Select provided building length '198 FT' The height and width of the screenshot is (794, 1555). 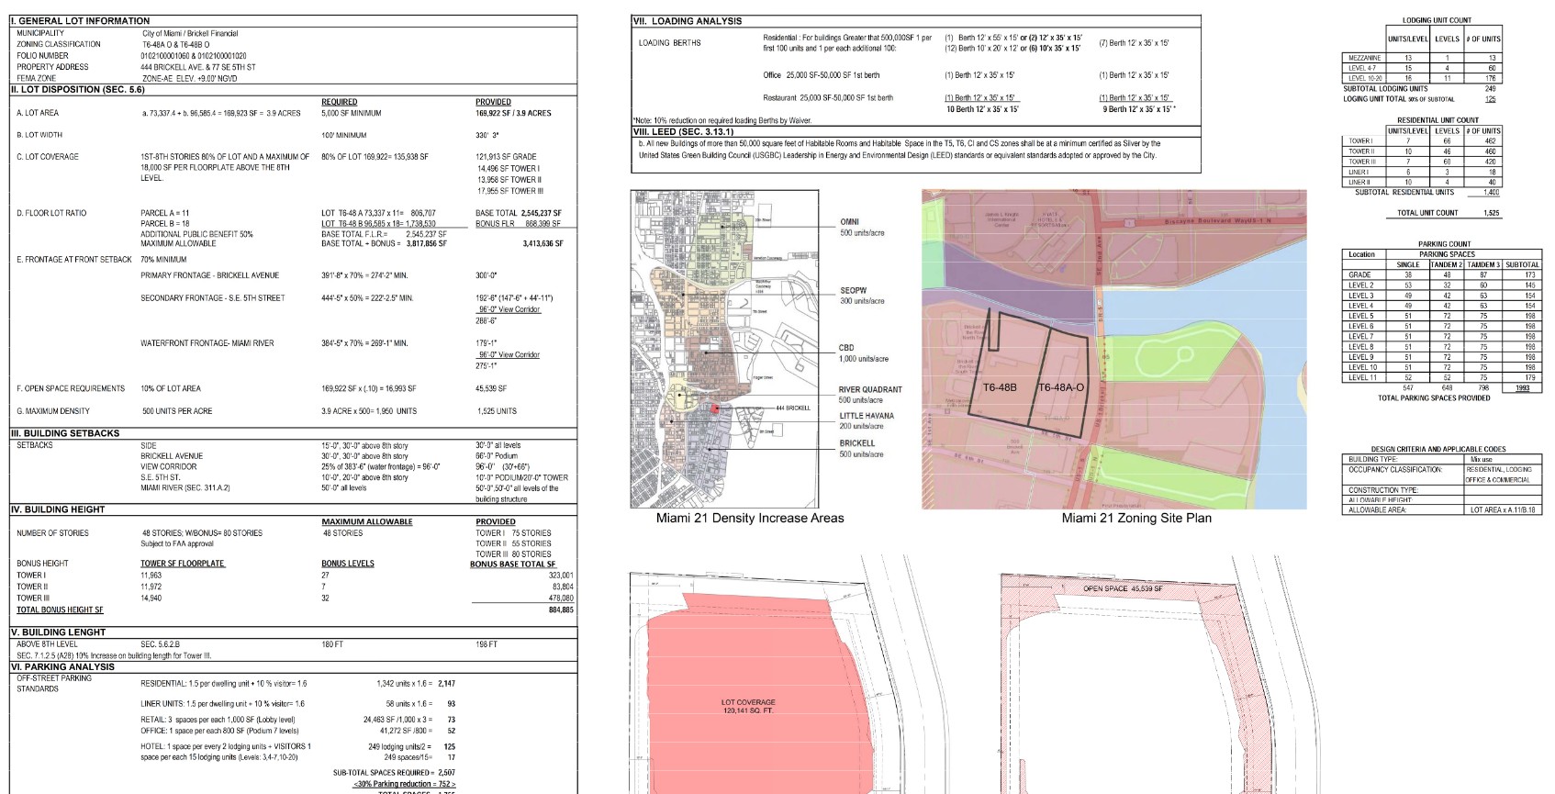(x=487, y=644)
